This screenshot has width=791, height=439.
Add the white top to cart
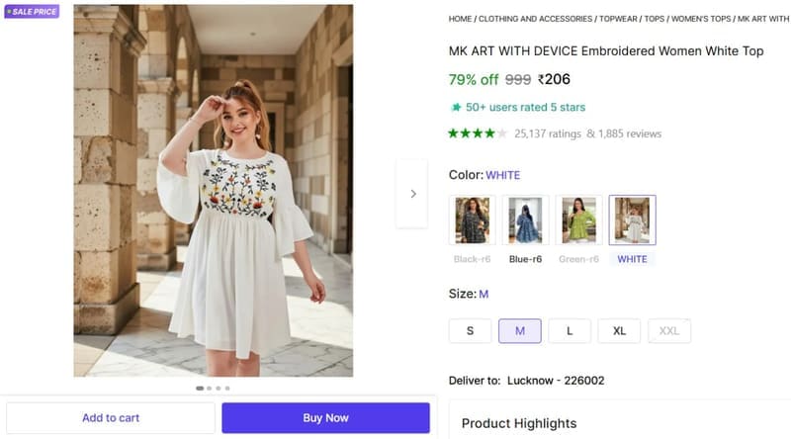coord(111,418)
